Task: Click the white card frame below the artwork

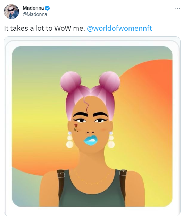Action: (92, 211)
